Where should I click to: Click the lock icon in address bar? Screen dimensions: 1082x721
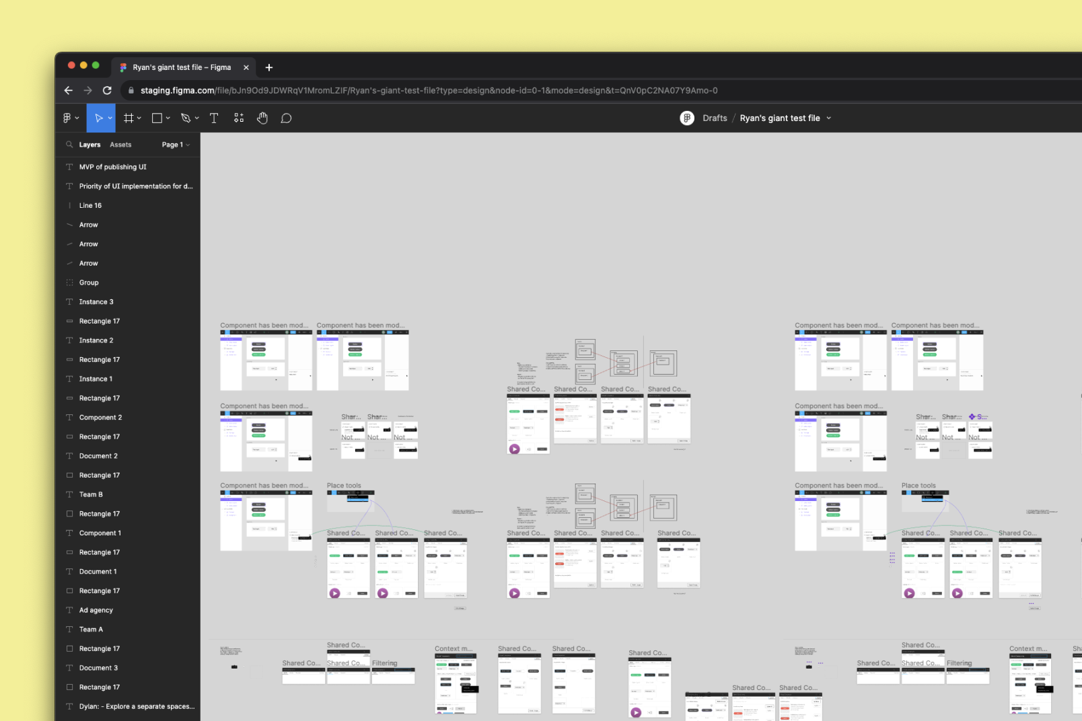pyautogui.click(x=131, y=90)
